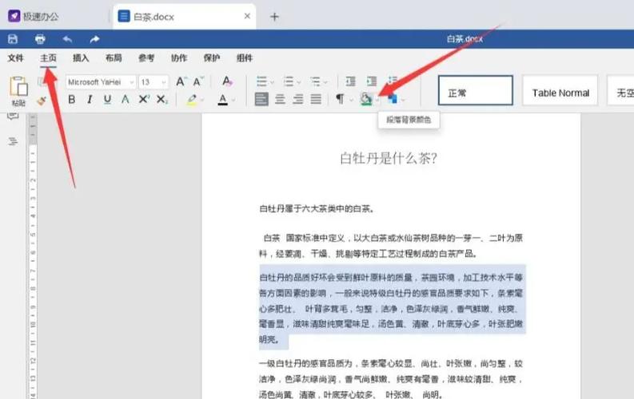
Task: Select the 白茶.docx document tab
Action: [x=184, y=17]
